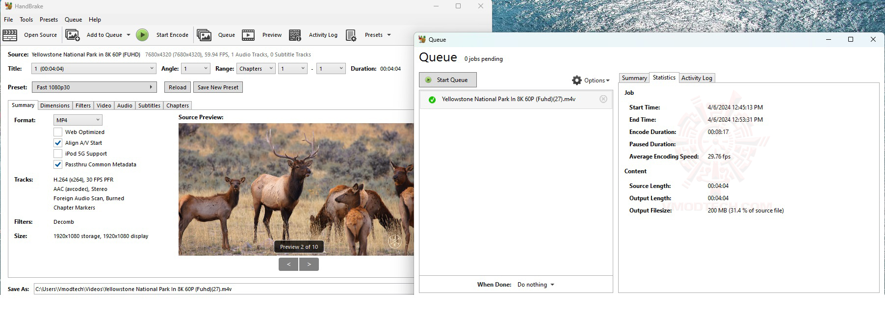This screenshot has width=885, height=318.
Task: Click the Open Source label
Action: pyautogui.click(x=40, y=35)
